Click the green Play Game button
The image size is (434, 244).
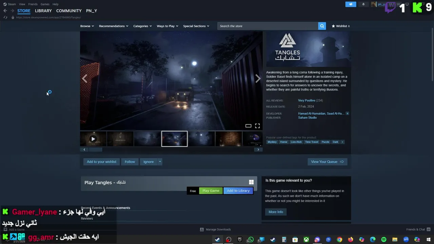click(x=211, y=190)
